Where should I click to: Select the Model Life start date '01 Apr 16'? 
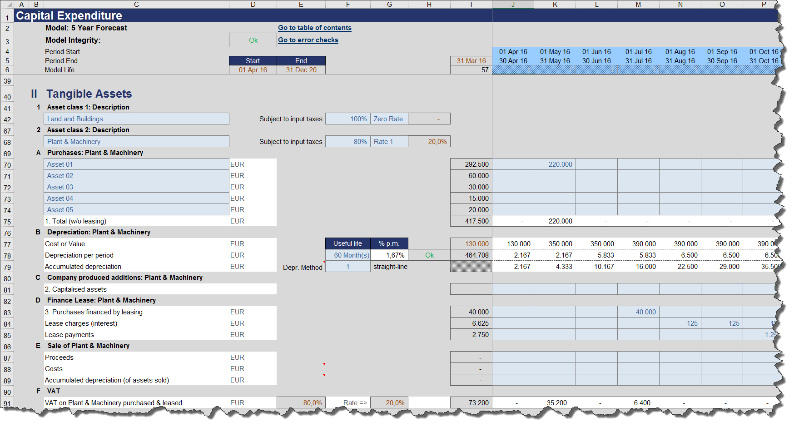(x=253, y=70)
